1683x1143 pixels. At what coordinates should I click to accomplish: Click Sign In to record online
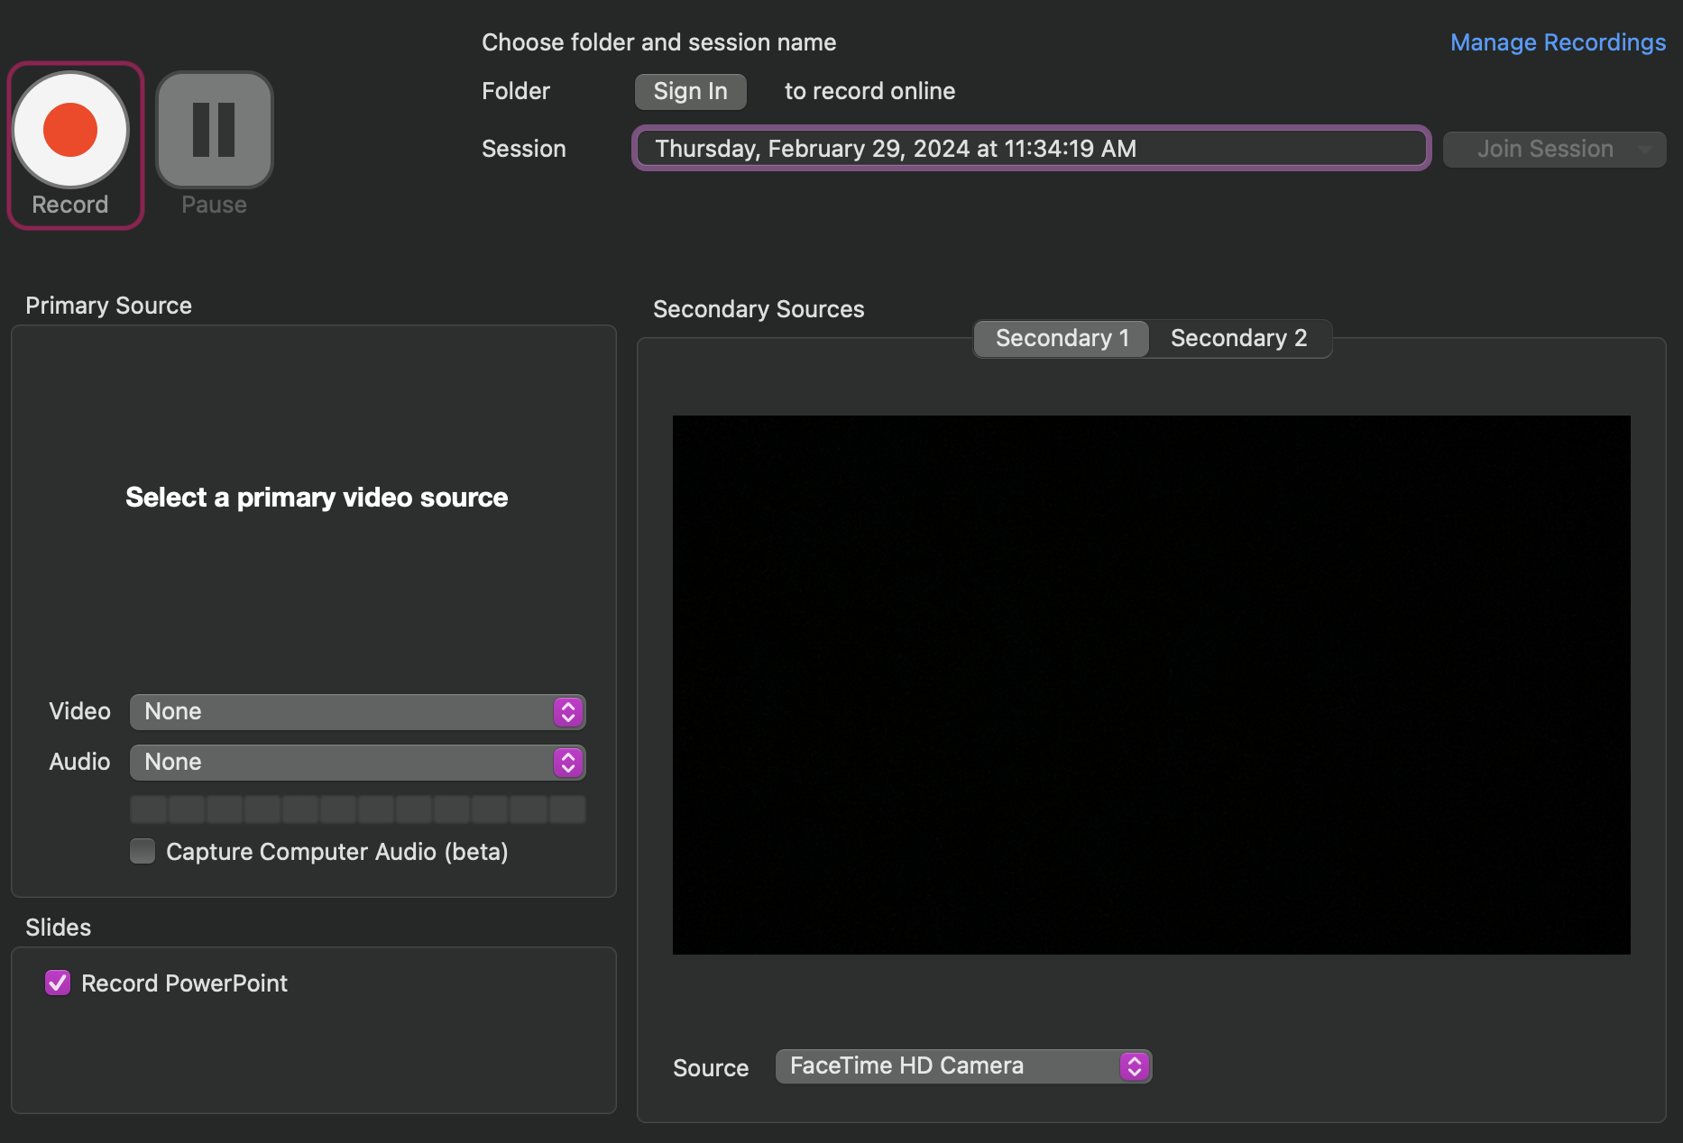(690, 92)
